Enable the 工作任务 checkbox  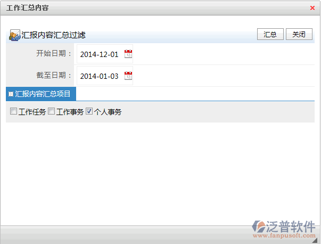pyautogui.click(x=13, y=111)
